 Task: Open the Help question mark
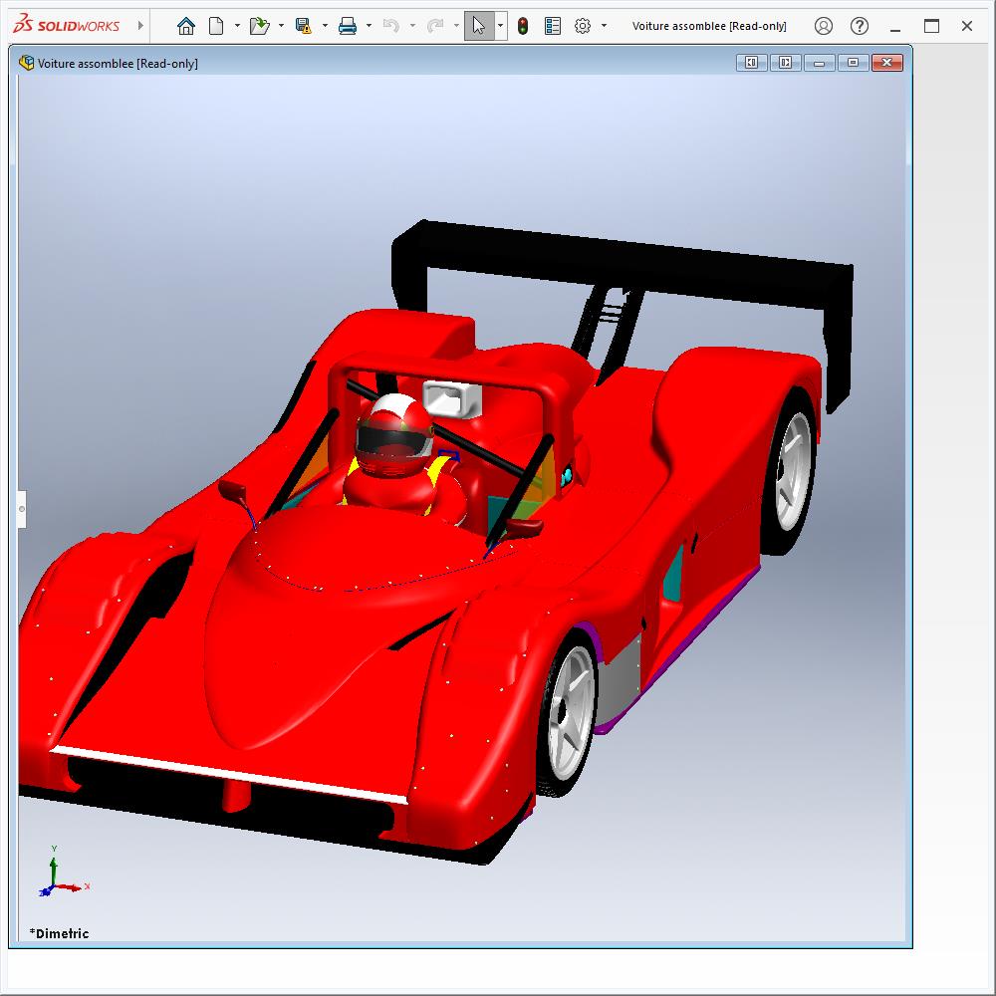(x=860, y=26)
